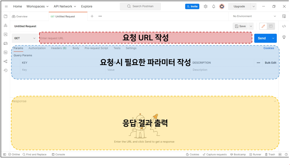The image size is (290, 165).
Task: Switch to the Authorization tab
Action: point(37,48)
